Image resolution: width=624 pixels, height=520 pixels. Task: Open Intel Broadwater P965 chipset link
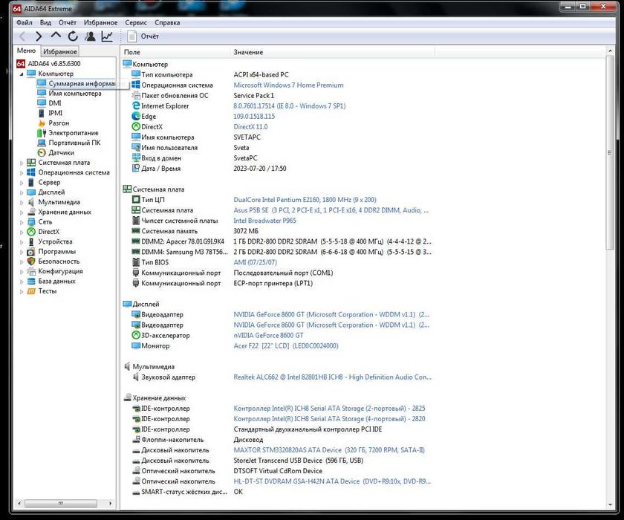click(x=264, y=221)
